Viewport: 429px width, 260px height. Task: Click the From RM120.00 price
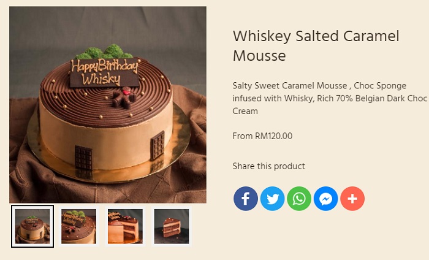pyautogui.click(x=262, y=136)
